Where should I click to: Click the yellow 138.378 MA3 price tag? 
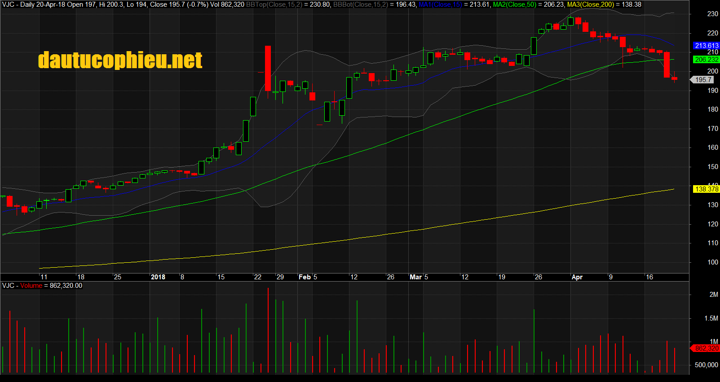point(706,189)
